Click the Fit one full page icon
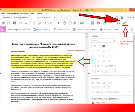The image size is (135, 112). point(99,23)
